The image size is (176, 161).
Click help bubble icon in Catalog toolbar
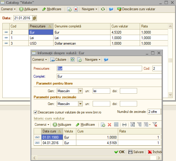pyautogui.click(x=111, y=9)
